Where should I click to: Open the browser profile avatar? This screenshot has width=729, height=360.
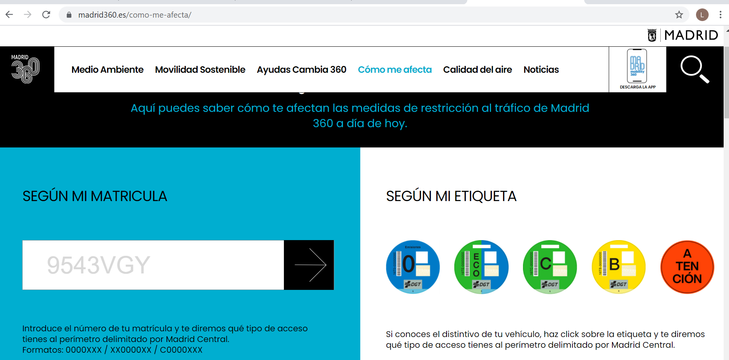(x=702, y=15)
